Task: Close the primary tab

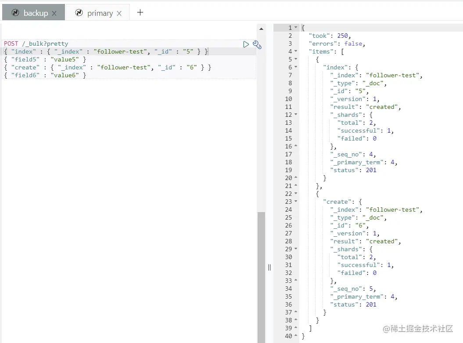Action: pyautogui.click(x=119, y=13)
